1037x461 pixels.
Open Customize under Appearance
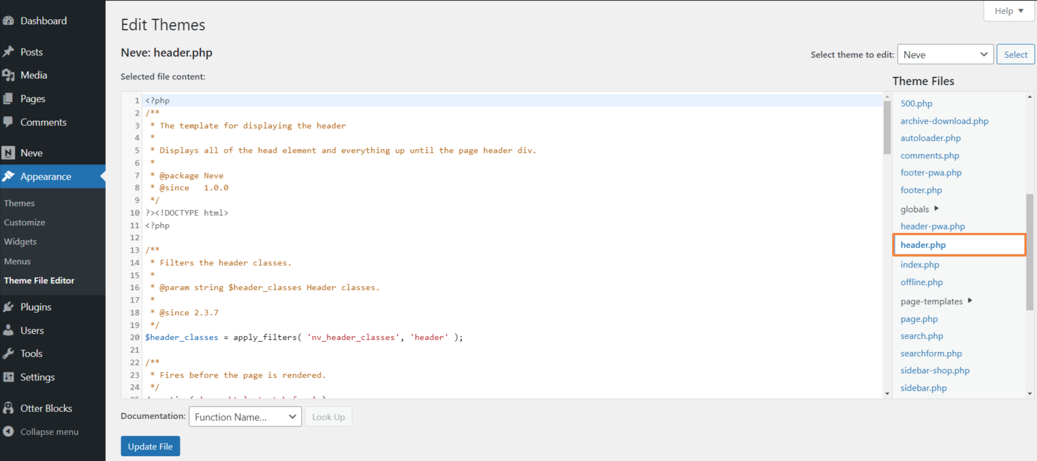pos(25,223)
